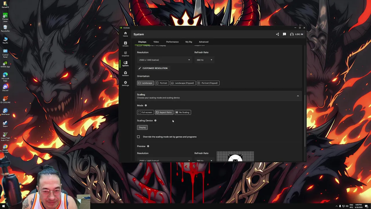Open the Windows Start menu

click(3, 206)
